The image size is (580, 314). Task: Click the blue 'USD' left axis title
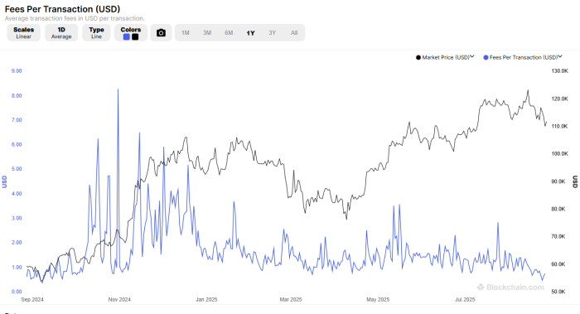(x=4, y=181)
